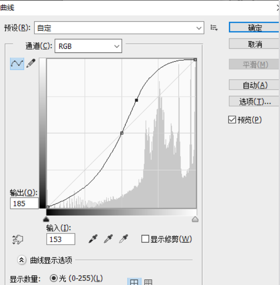This screenshot has height=285, width=280.
Task: Collapse the 曲线显示选项 section
Action: click(21, 260)
